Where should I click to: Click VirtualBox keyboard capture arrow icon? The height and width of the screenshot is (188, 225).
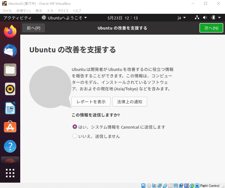coord(197,186)
